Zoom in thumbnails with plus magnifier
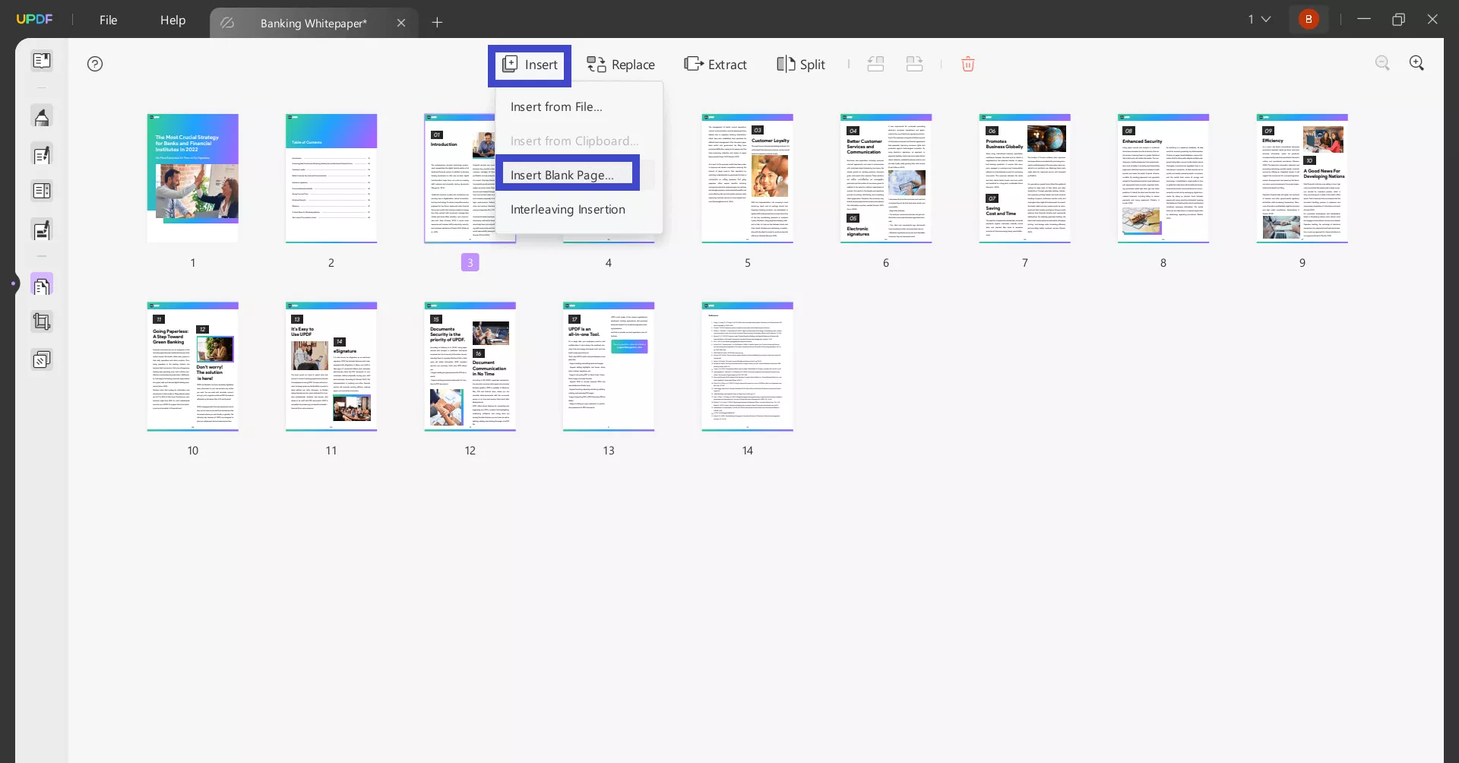Image resolution: width=1459 pixels, height=763 pixels. [x=1416, y=63]
